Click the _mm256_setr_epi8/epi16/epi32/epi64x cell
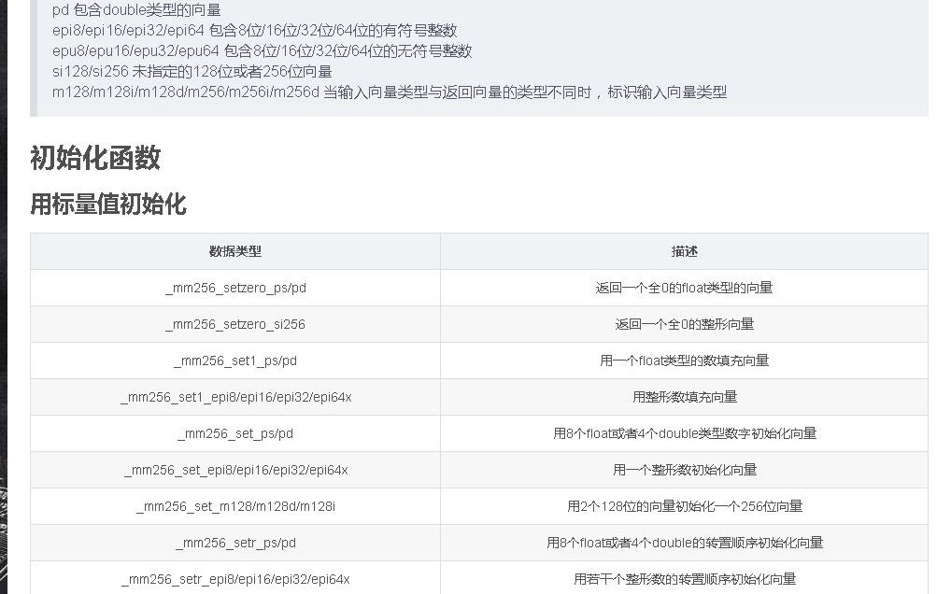 click(234, 578)
